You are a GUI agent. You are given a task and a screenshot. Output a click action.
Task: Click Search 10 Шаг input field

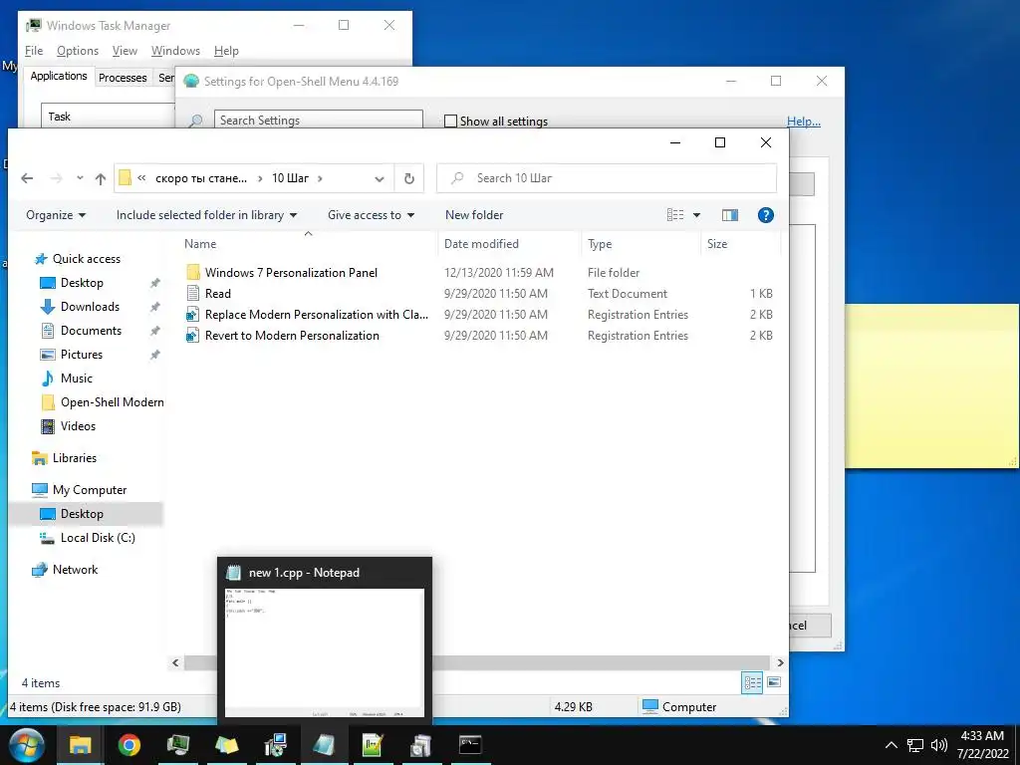tap(607, 178)
